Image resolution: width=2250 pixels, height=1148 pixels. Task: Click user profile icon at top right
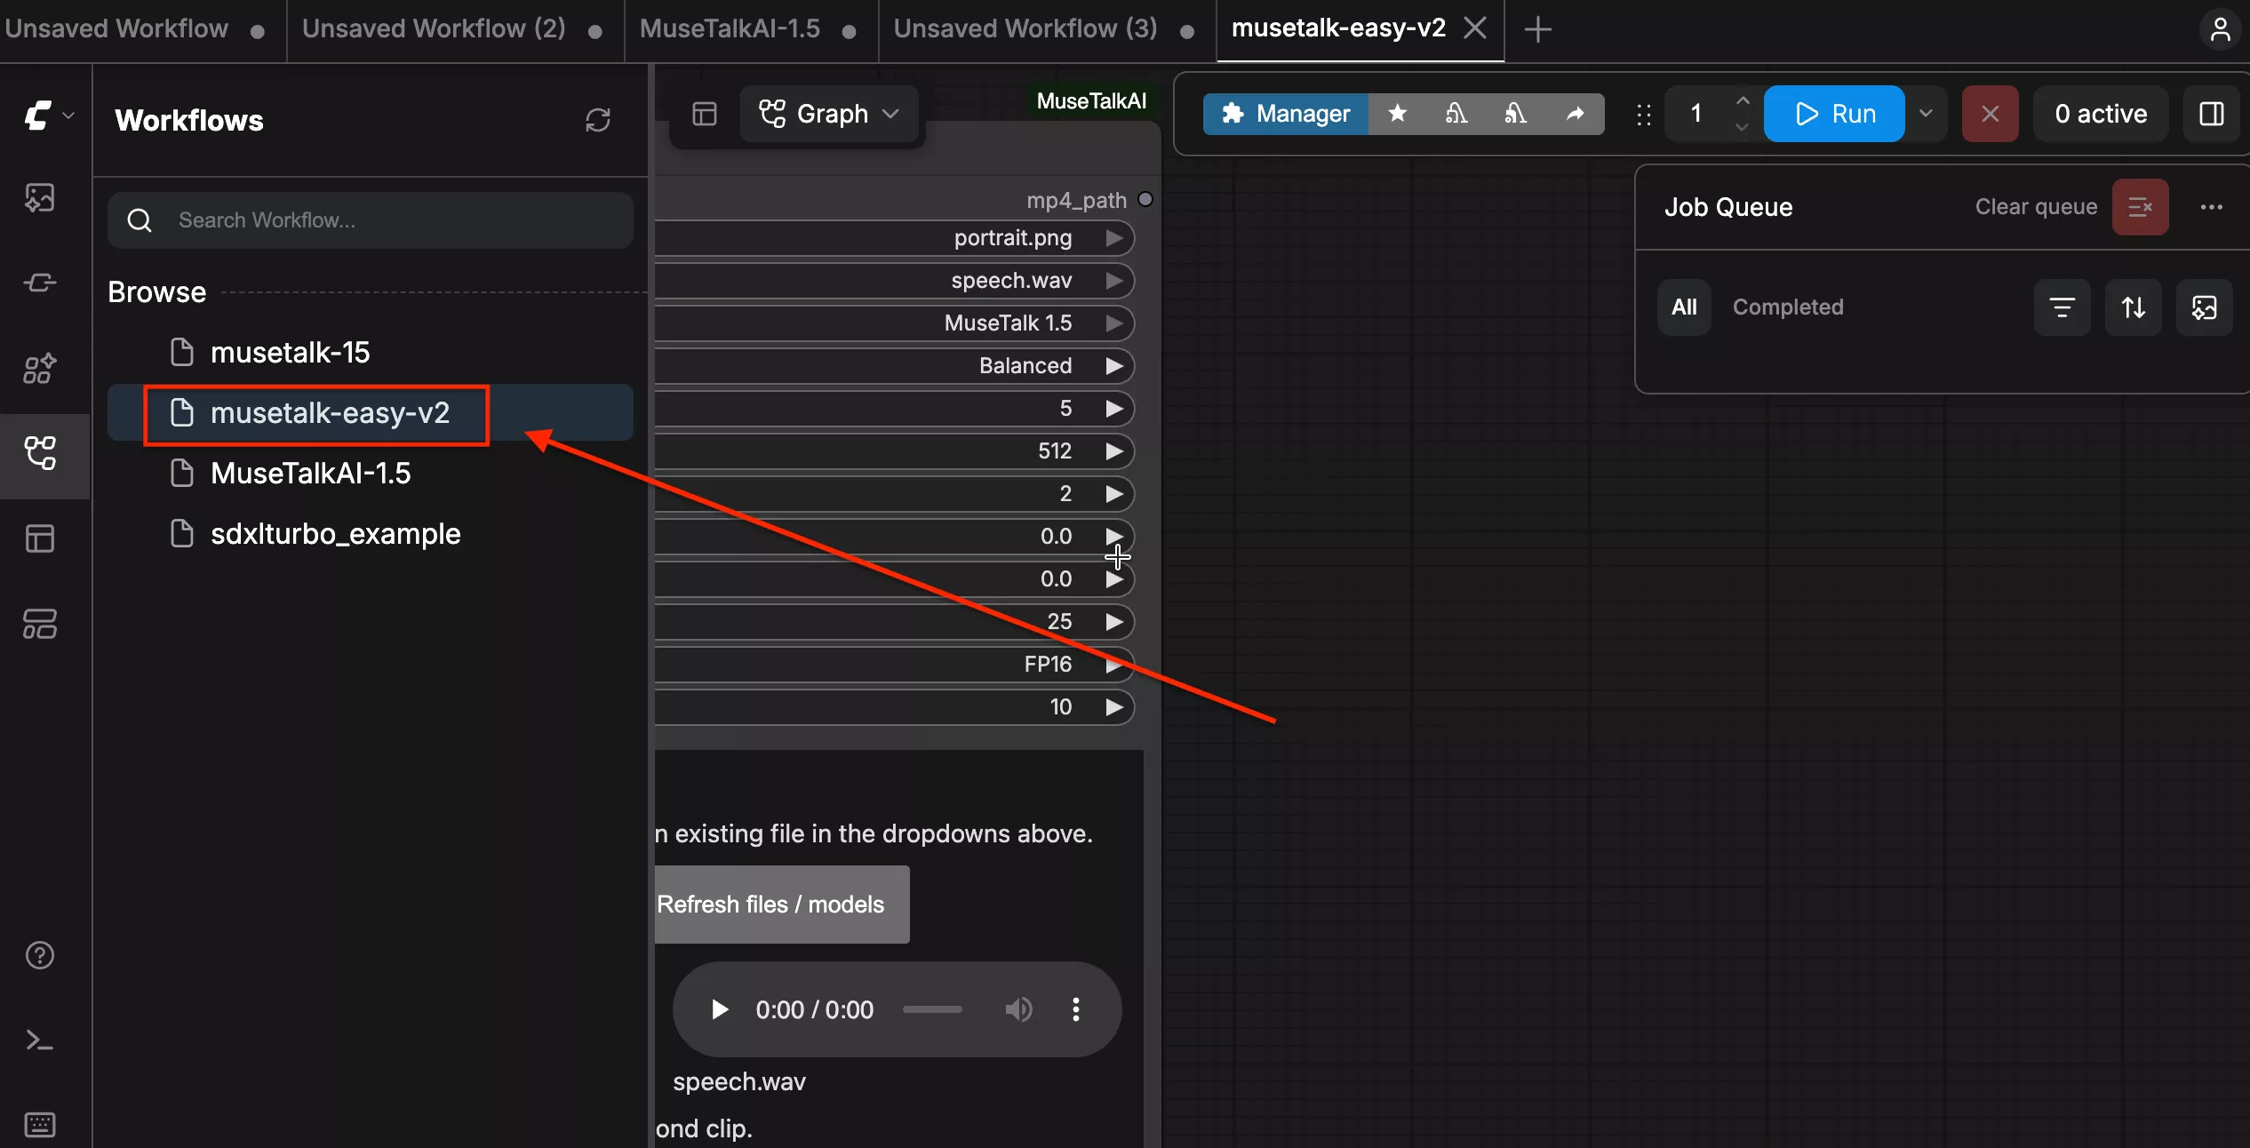(2220, 29)
